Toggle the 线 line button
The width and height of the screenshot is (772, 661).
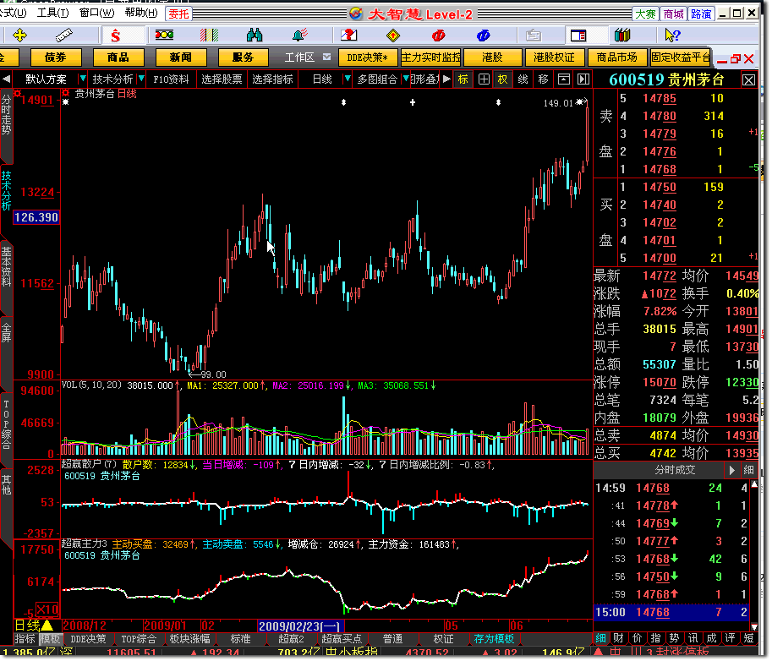pos(523,79)
